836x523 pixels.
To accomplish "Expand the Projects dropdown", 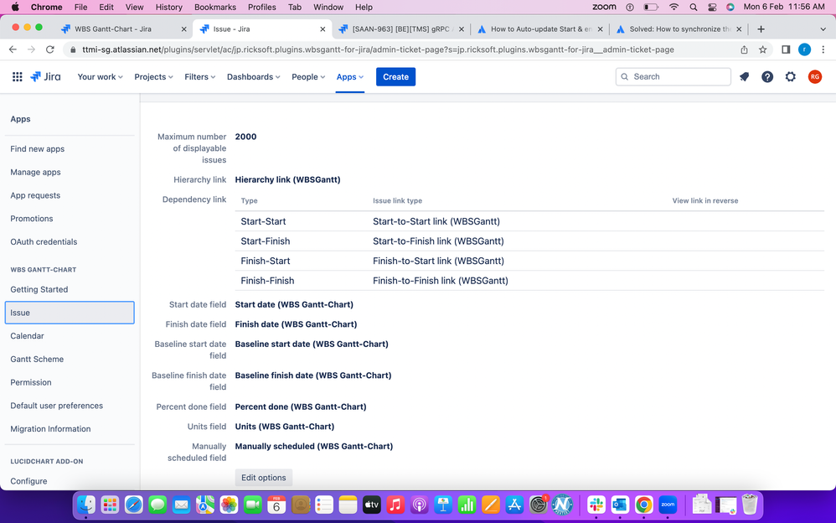I will (153, 77).
